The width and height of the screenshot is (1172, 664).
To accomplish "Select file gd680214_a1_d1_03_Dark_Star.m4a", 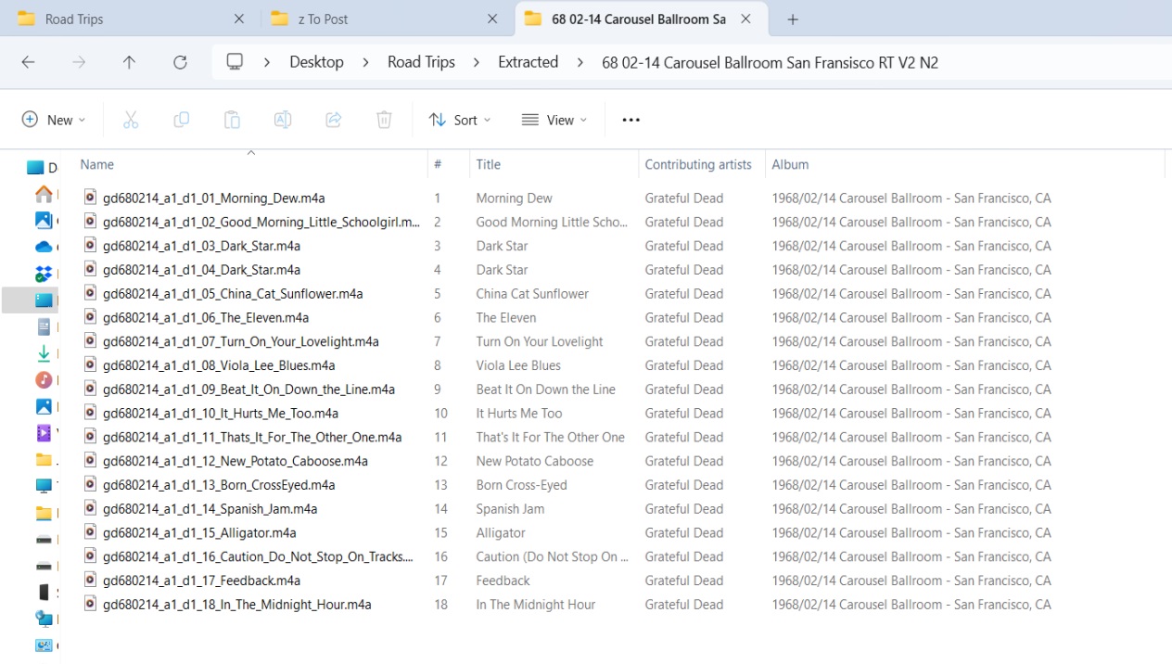I will tap(201, 246).
